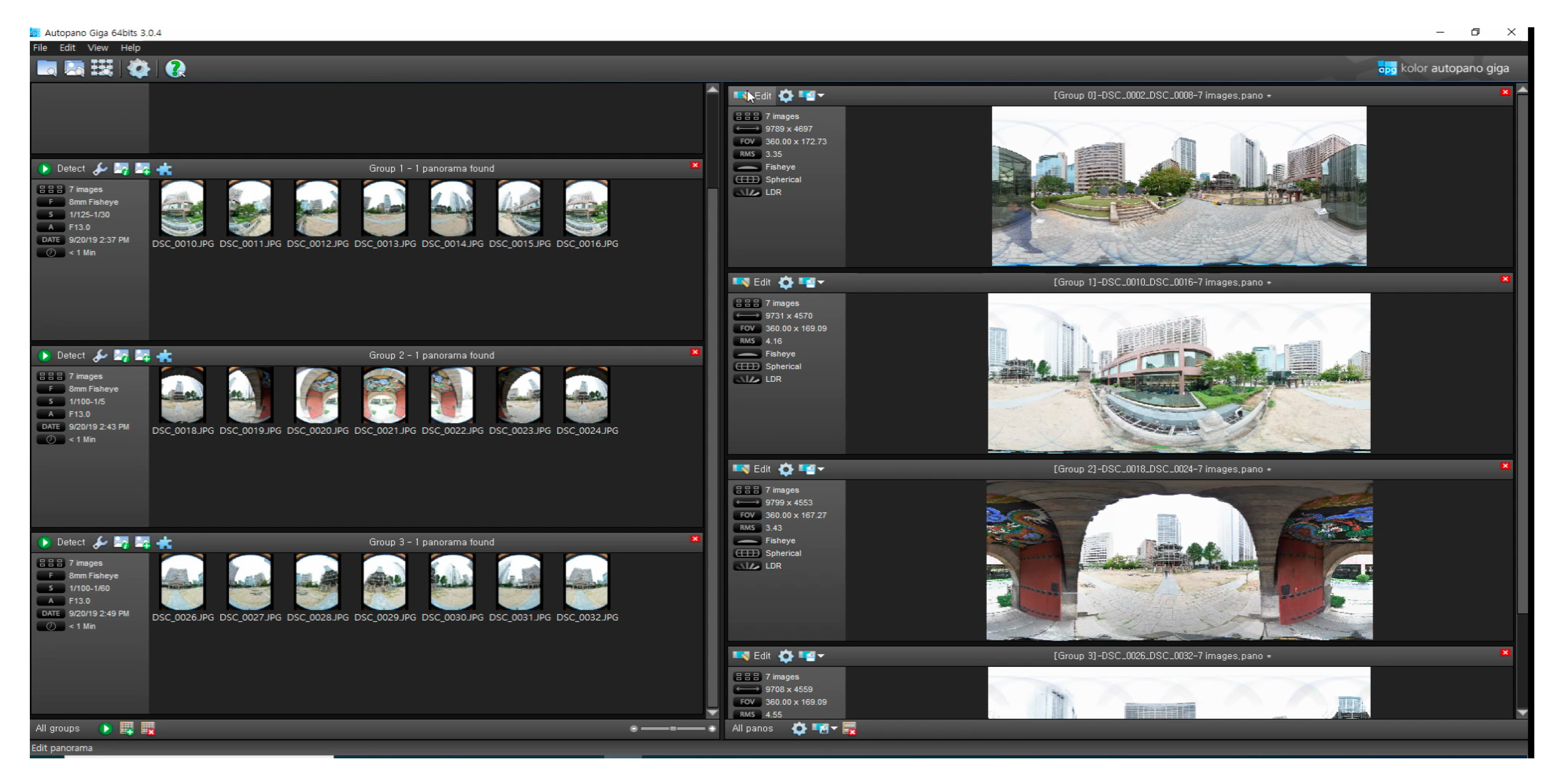Screen dimensions: 1559x781
Task: Open global Settings gear in the main toolbar
Action: pos(138,68)
